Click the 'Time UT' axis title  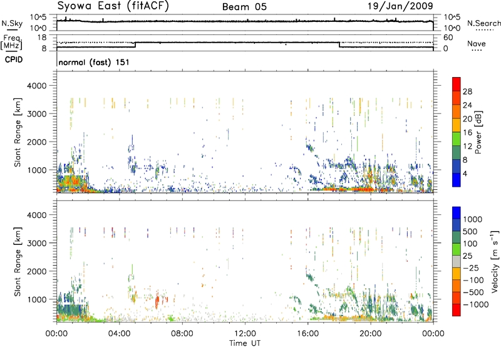245,343
